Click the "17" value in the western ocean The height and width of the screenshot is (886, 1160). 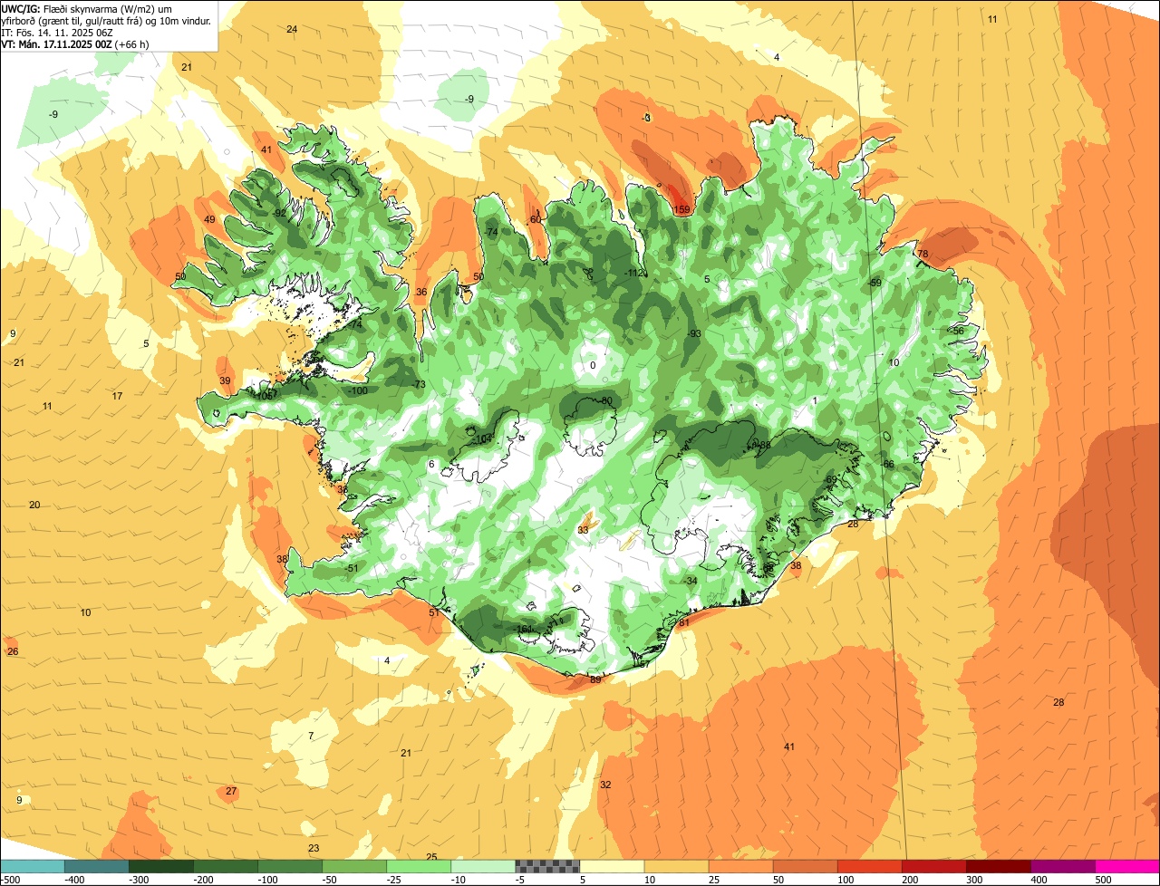tap(117, 396)
